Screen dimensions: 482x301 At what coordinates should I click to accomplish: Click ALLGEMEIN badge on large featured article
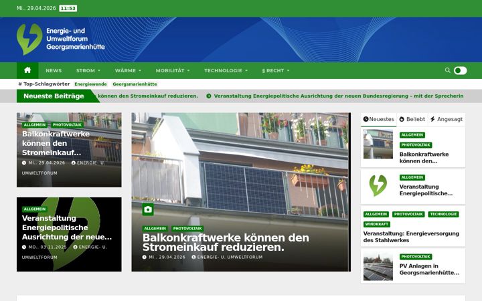(155, 229)
